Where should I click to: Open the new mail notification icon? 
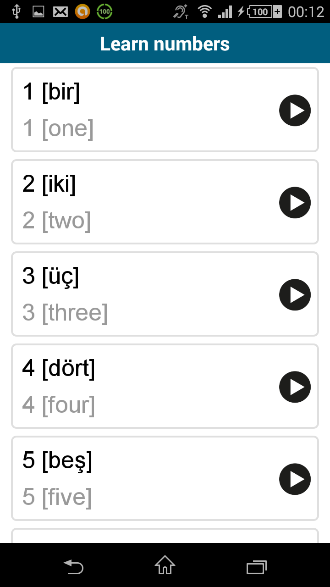click(x=60, y=11)
